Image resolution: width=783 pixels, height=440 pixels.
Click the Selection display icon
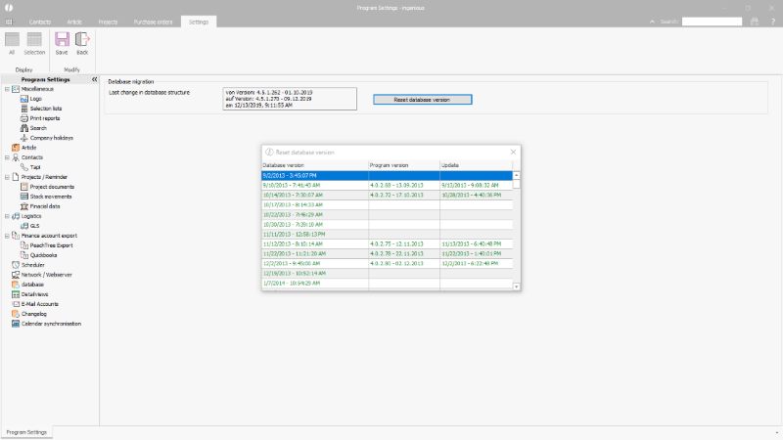(34, 42)
